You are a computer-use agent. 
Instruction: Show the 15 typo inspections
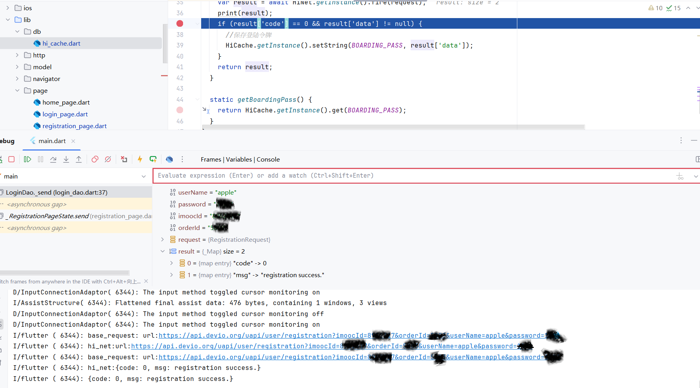pyautogui.click(x=674, y=8)
